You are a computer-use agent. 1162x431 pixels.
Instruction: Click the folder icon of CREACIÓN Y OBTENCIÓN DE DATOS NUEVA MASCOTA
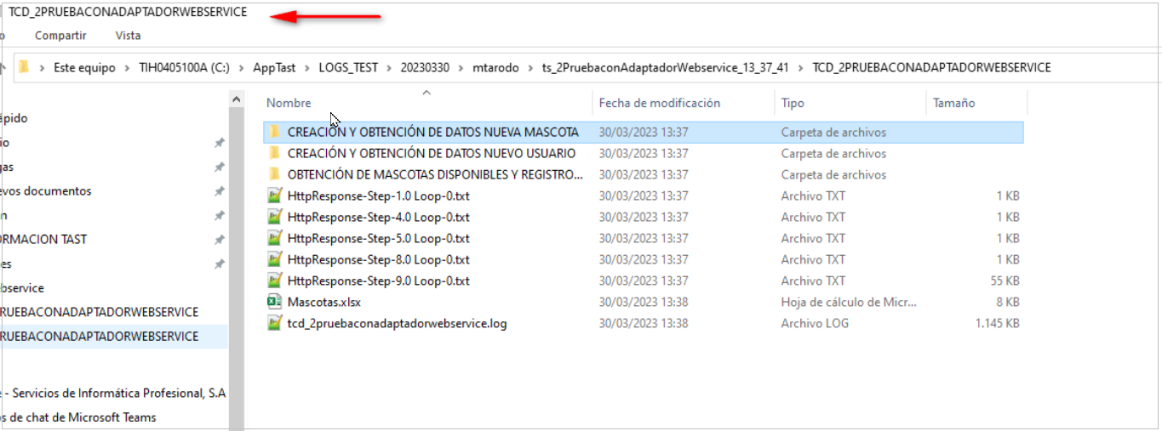point(274,133)
